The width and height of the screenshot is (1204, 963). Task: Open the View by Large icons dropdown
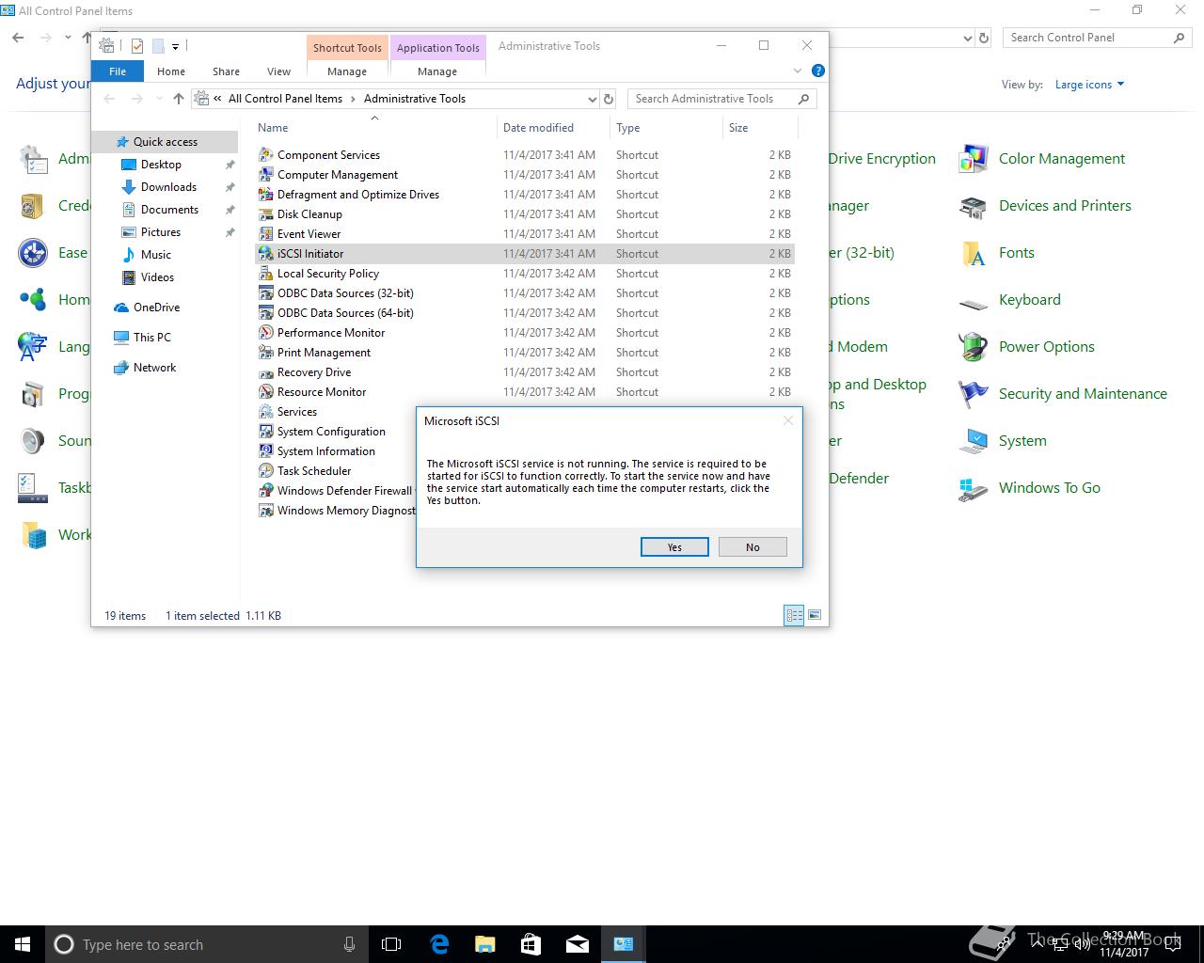pos(1089,85)
